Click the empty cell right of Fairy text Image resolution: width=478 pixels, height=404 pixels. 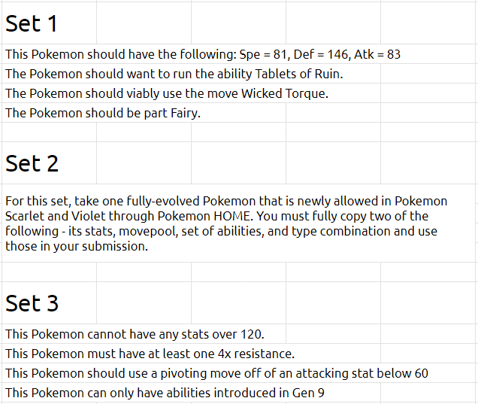click(333, 113)
